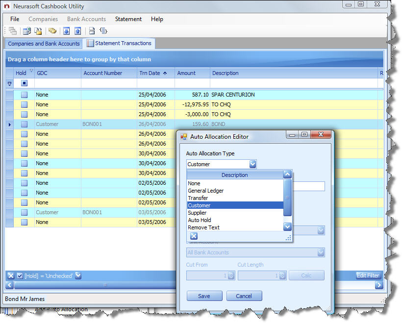Viewport: 402px width, 323px height.
Task: Select Supplier in the Description list
Action: (x=198, y=213)
